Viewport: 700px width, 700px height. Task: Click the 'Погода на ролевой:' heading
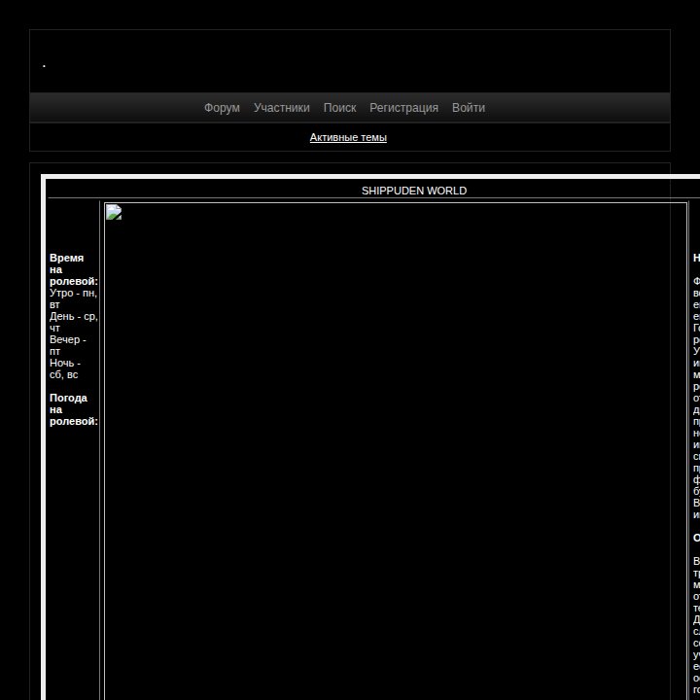pos(74,409)
